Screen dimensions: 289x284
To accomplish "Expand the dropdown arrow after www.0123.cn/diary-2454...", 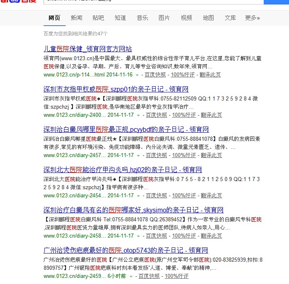I will pyautogui.click(x=139, y=196).
